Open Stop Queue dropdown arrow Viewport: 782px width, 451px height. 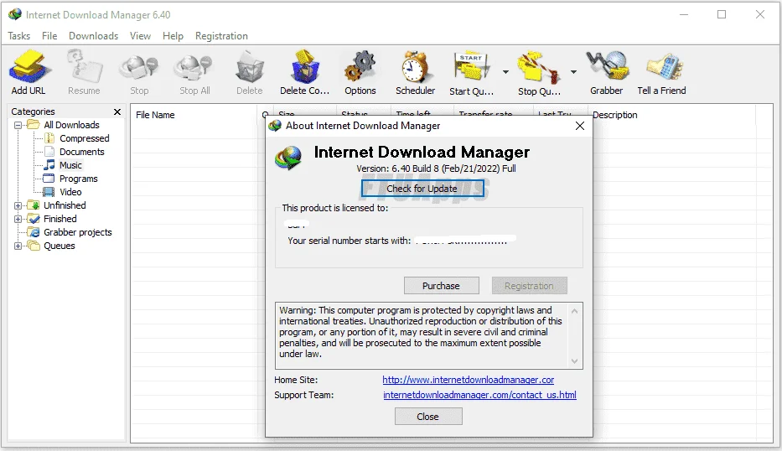573,72
